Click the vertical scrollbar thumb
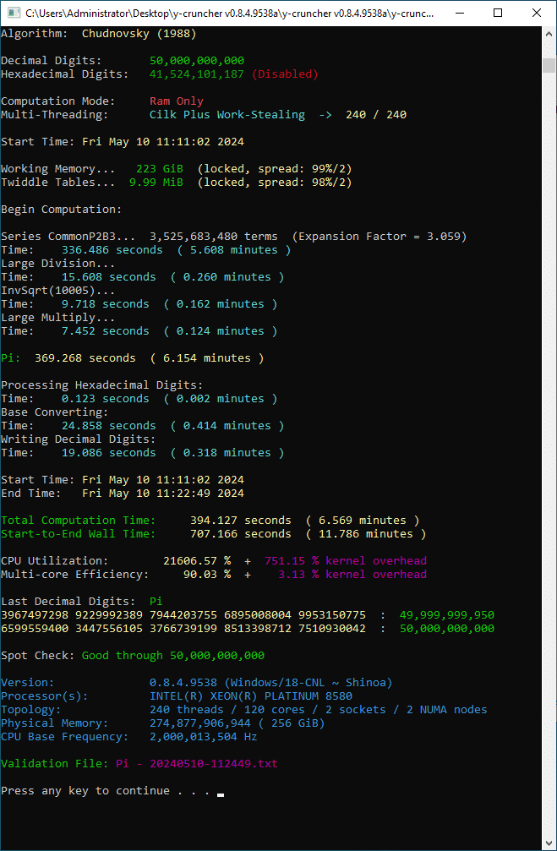Viewport: 557px width, 851px height. [549, 64]
